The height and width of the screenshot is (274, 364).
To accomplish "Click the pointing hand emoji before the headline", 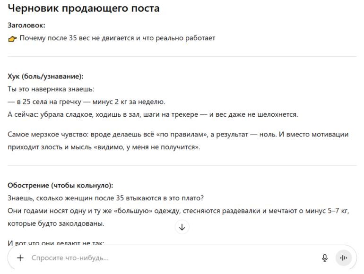I will 13,38.
